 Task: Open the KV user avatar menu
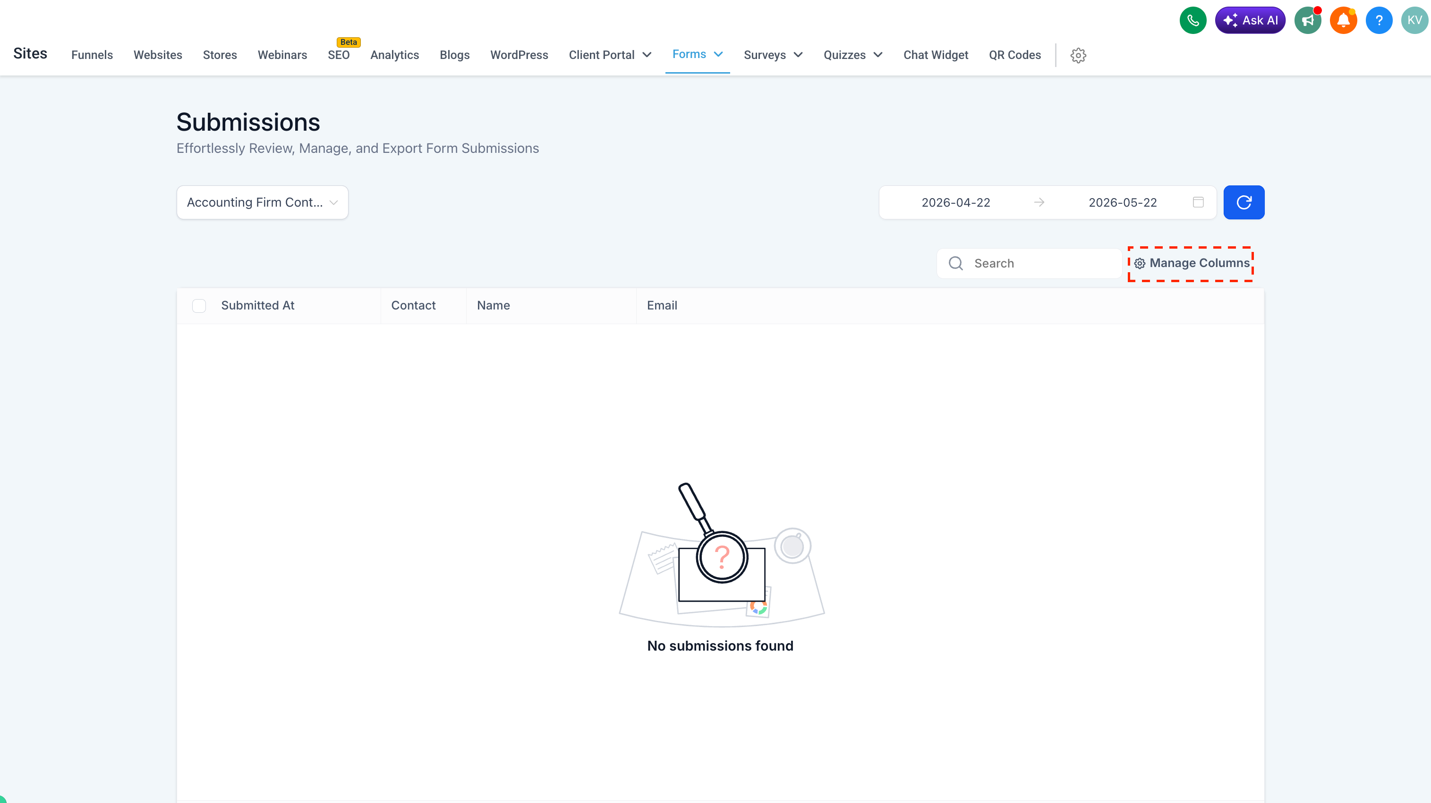coord(1414,21)
